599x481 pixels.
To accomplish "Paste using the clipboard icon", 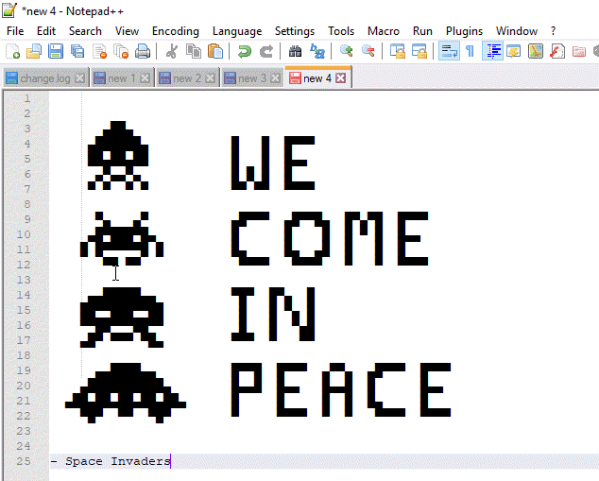I will (x=215, y=51).
